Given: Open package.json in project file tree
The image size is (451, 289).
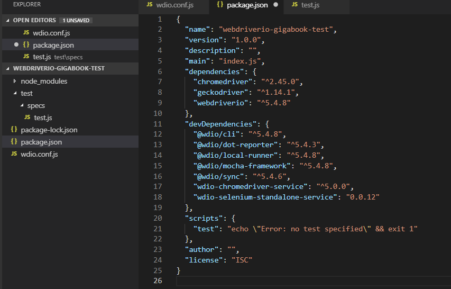Looking at the screenshot, I should click(x=70, y=142).
